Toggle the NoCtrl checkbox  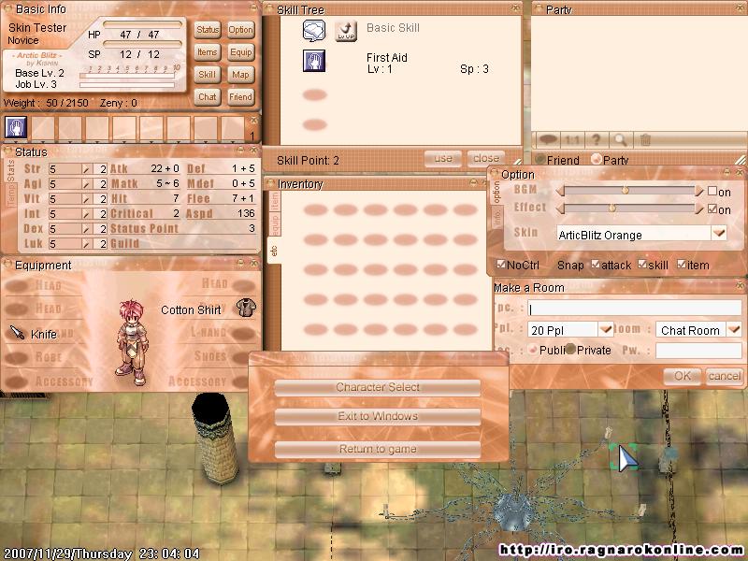(x=501, y=264)
